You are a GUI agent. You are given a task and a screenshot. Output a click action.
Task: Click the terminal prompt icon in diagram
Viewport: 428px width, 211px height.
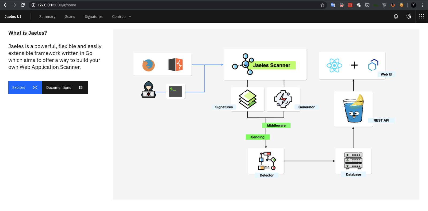[175, 91]
